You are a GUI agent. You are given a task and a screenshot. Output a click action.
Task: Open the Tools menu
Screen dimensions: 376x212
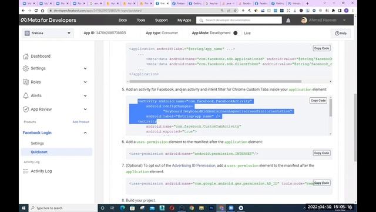(141, 20)
